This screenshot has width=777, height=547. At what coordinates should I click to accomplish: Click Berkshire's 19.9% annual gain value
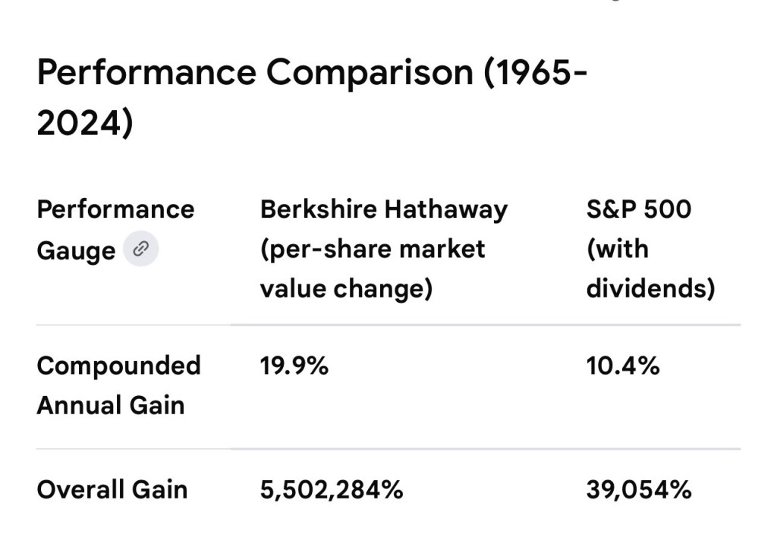pyautogui.click(x=294, y=366)
